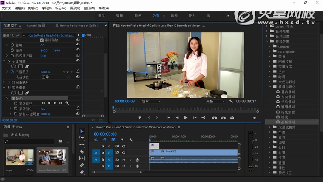Click the 蒙版羽化 value 10.0
323x182 pixels.
(x=43, y=108)
